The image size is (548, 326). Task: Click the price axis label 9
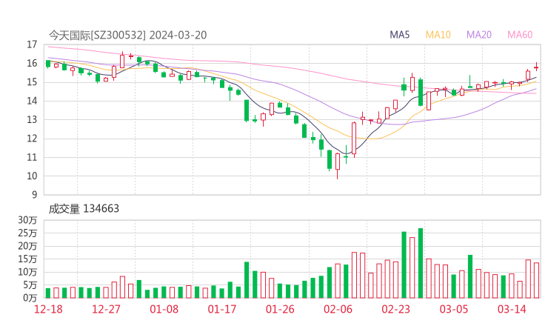34,195
